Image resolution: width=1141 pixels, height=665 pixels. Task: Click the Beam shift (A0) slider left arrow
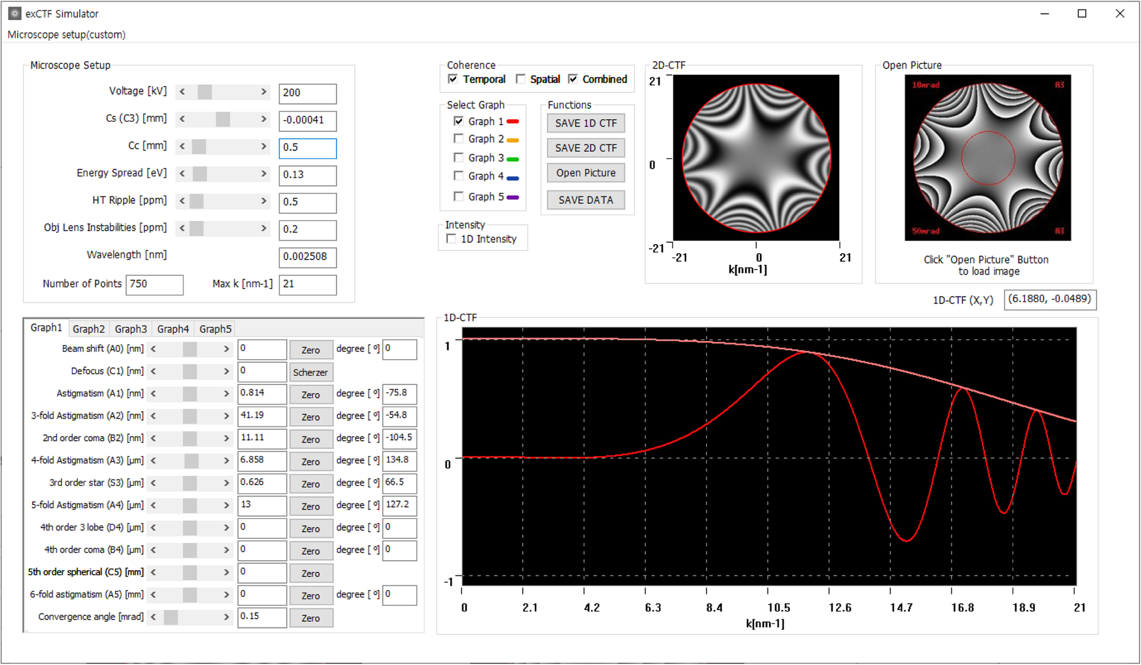[x=154, y=349]
